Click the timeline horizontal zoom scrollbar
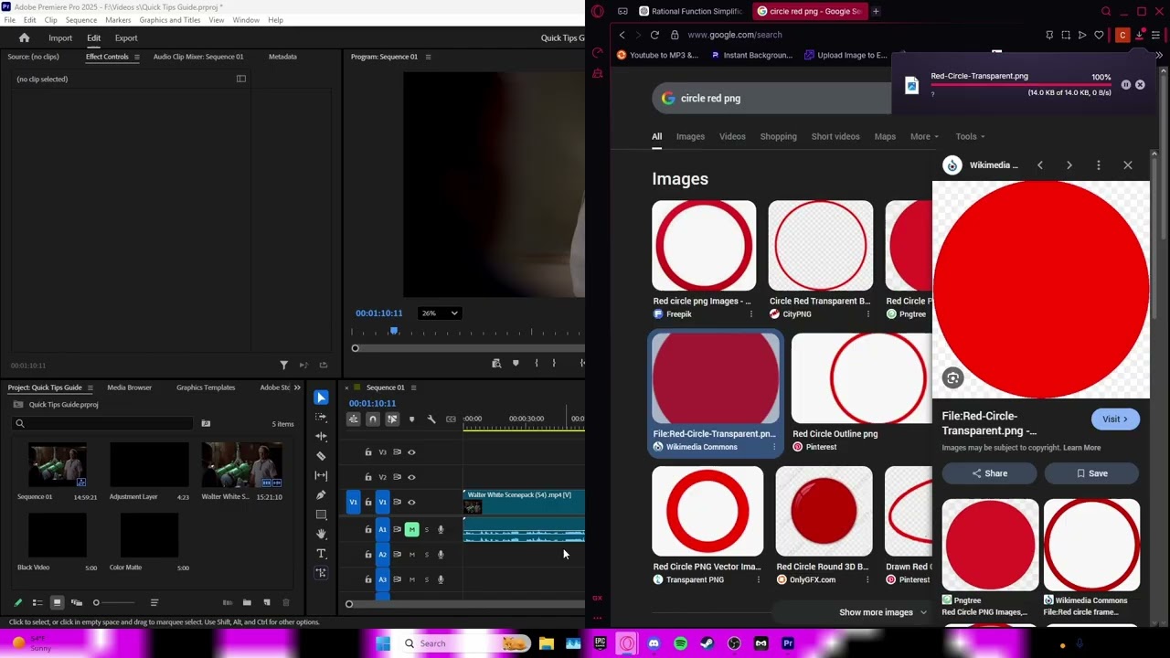 [x=466, y=604]
